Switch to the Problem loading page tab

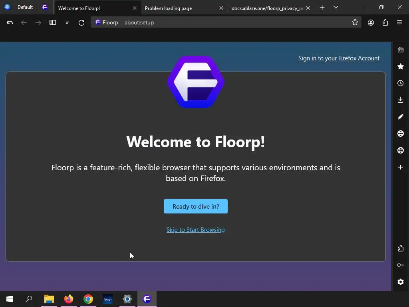184,8
